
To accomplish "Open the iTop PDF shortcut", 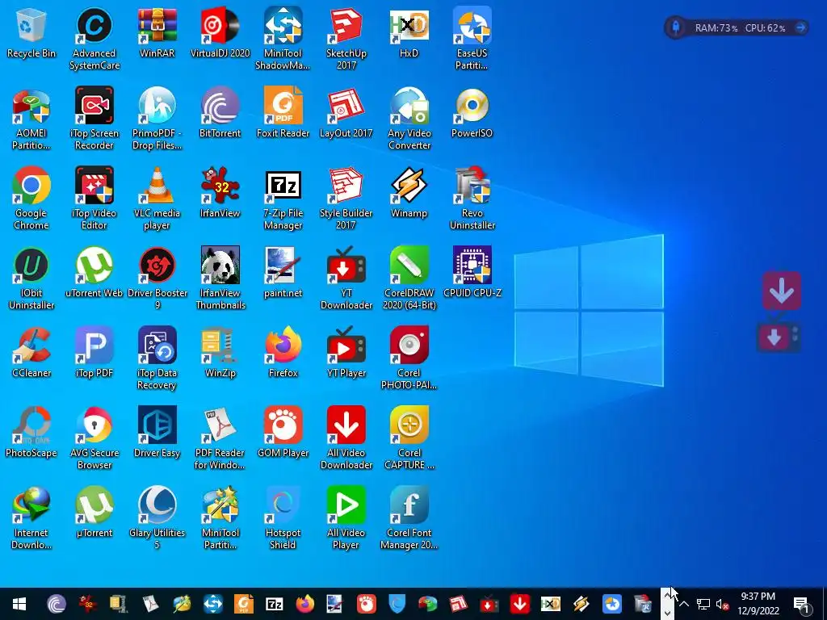I will [94, 353].
